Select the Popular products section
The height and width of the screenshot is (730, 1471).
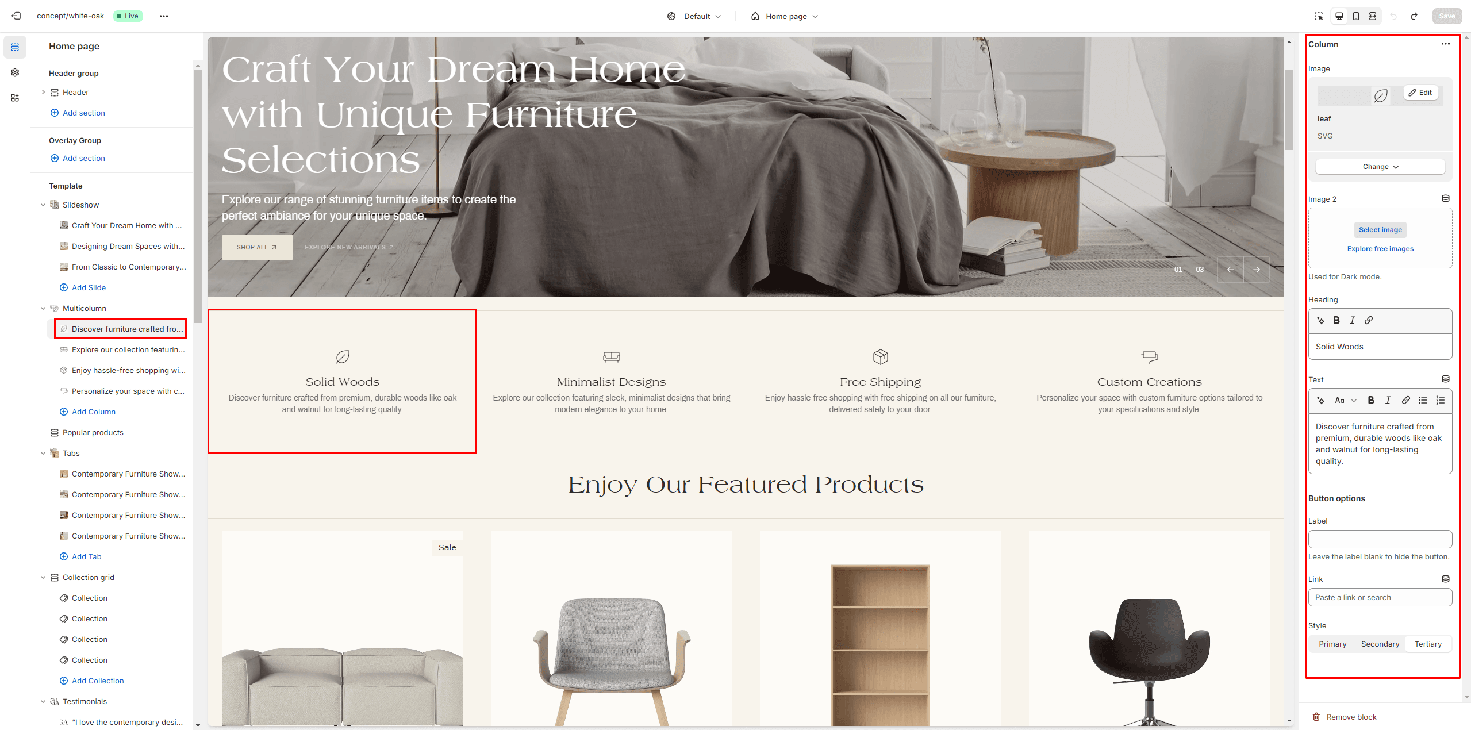pyautogui.click(x=93, y=432)
